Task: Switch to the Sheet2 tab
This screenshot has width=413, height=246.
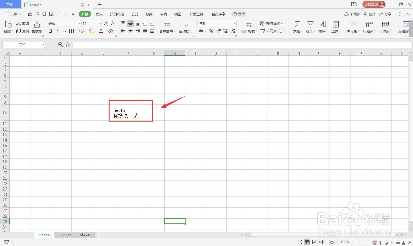Action: point(65,235)
